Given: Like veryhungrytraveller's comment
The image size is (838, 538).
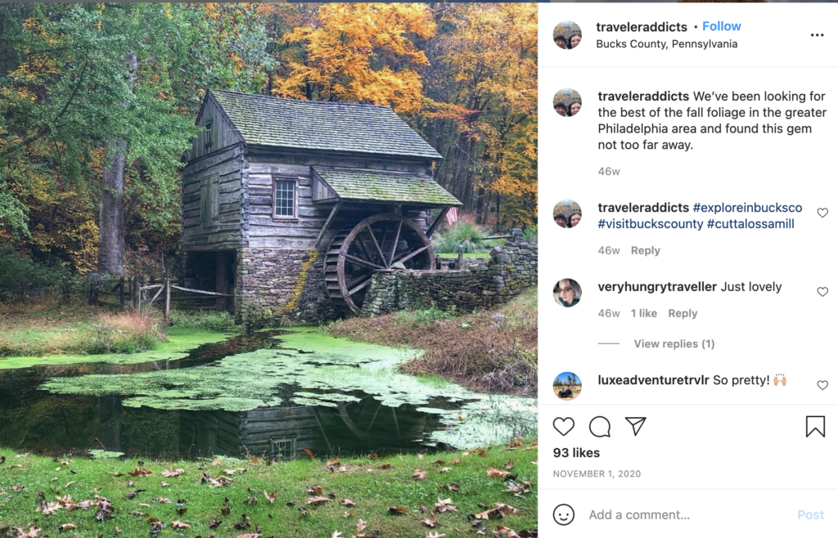Looking at the screenshot, I should [x=822, y=292].
